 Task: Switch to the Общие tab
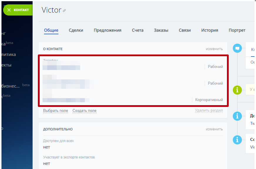51,30
